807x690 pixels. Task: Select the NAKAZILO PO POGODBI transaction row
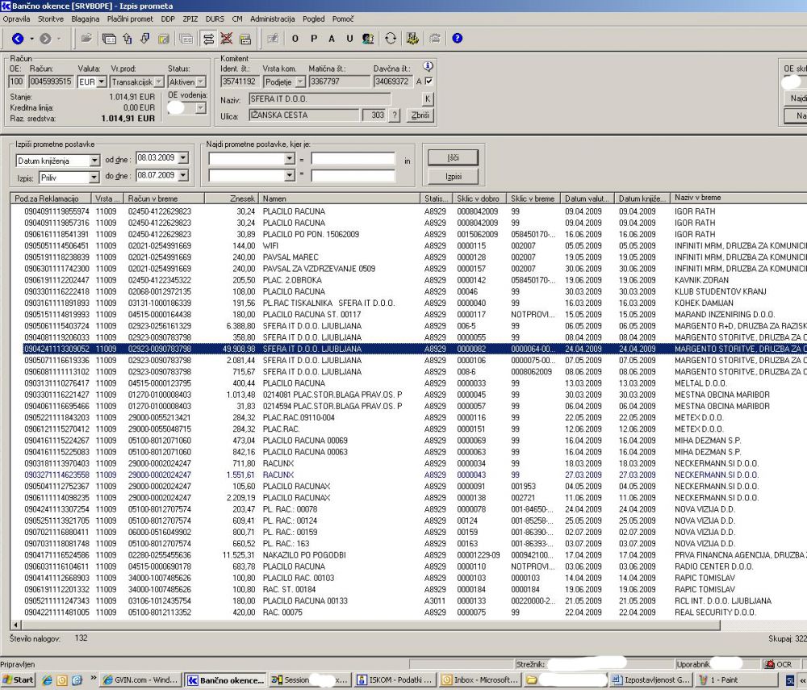click(x=303, y=555)
